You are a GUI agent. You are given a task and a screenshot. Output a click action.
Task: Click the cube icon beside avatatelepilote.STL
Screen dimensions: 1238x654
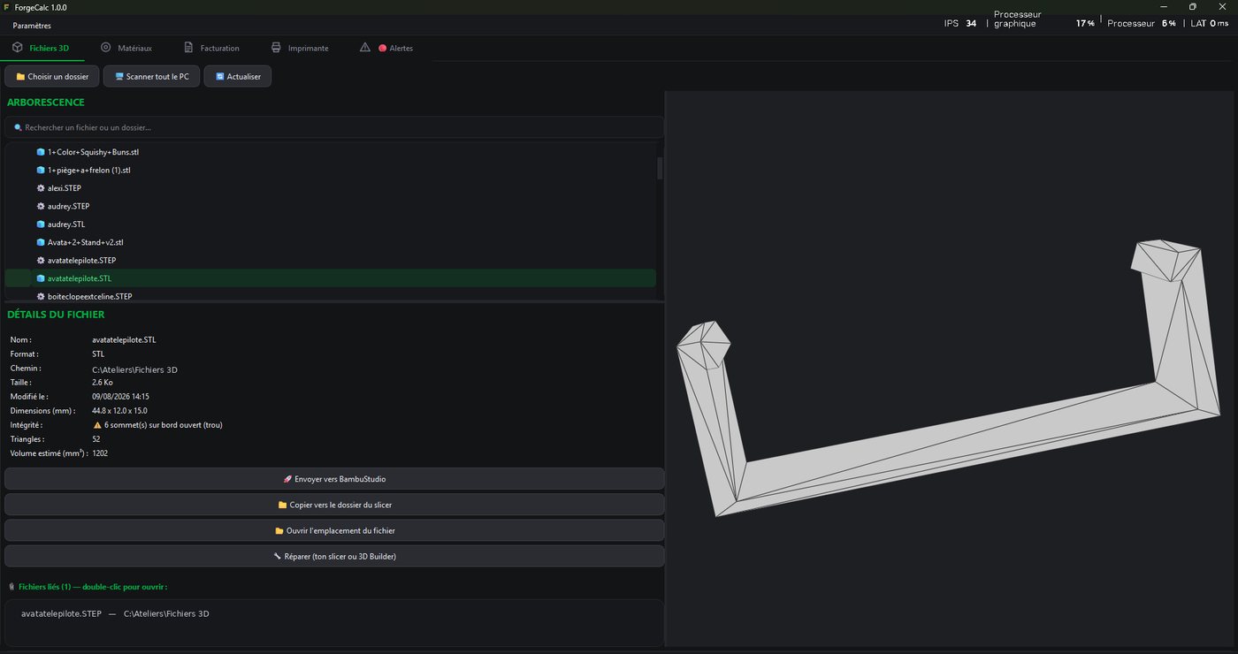pyautogui.click(x=41, y=278)
